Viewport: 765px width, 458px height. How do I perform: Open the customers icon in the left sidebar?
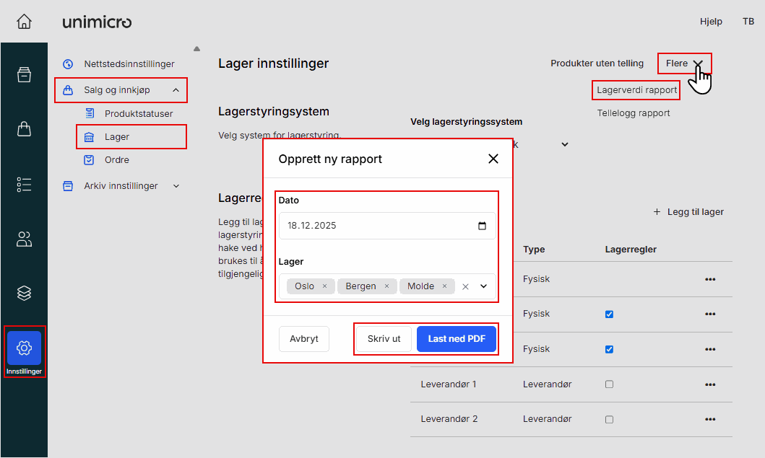coord(24,239)
